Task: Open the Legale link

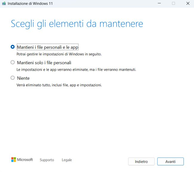Action: click(67, 160)
